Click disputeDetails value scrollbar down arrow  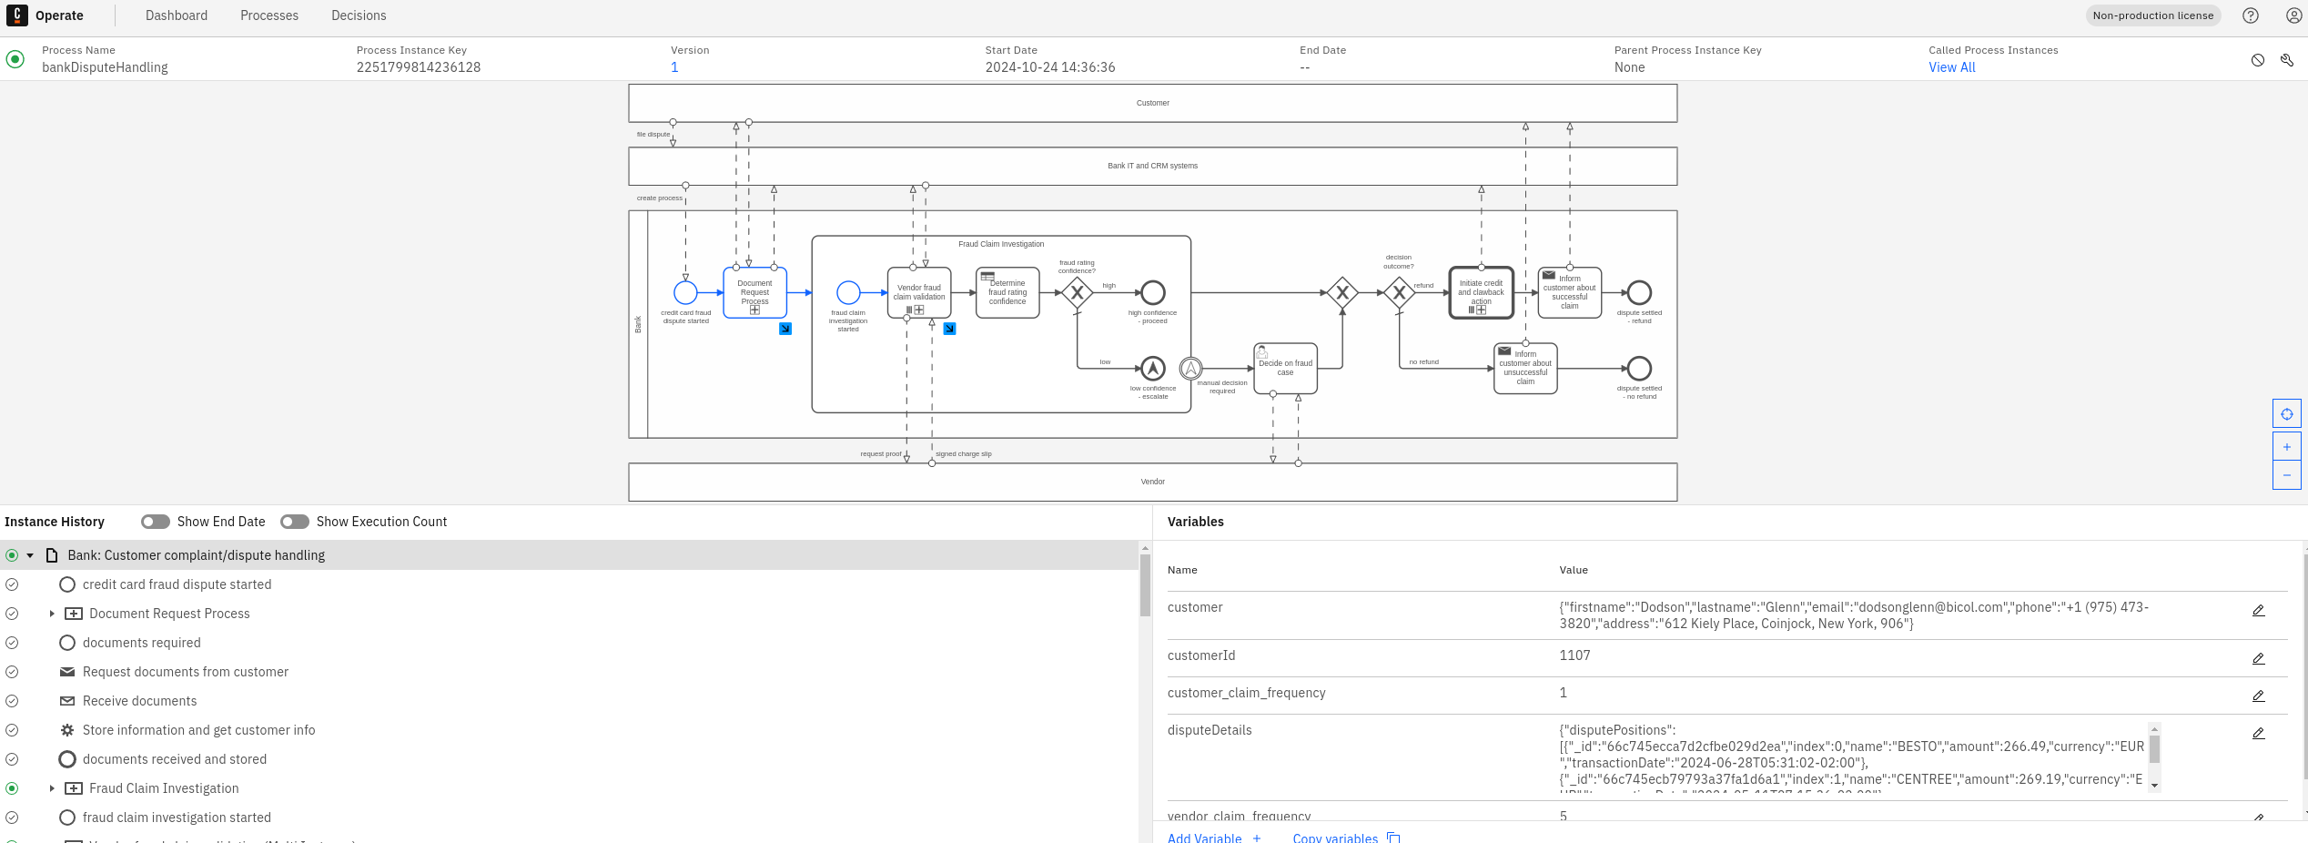2154,785
